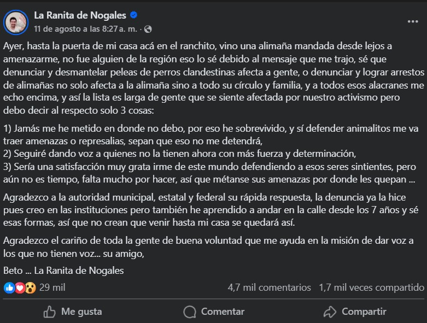
Task: Click the opening paragraph starting with Ayer
Action: 208,78
